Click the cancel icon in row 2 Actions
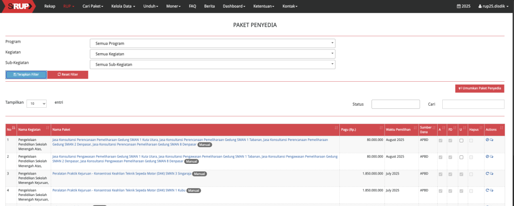 [x=487, y=157]
